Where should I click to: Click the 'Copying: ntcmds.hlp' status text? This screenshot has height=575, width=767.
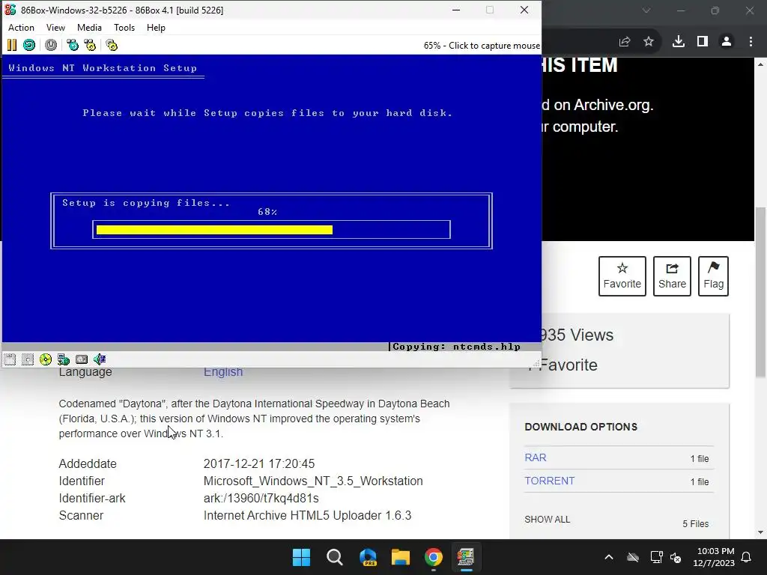coord(456,347)
